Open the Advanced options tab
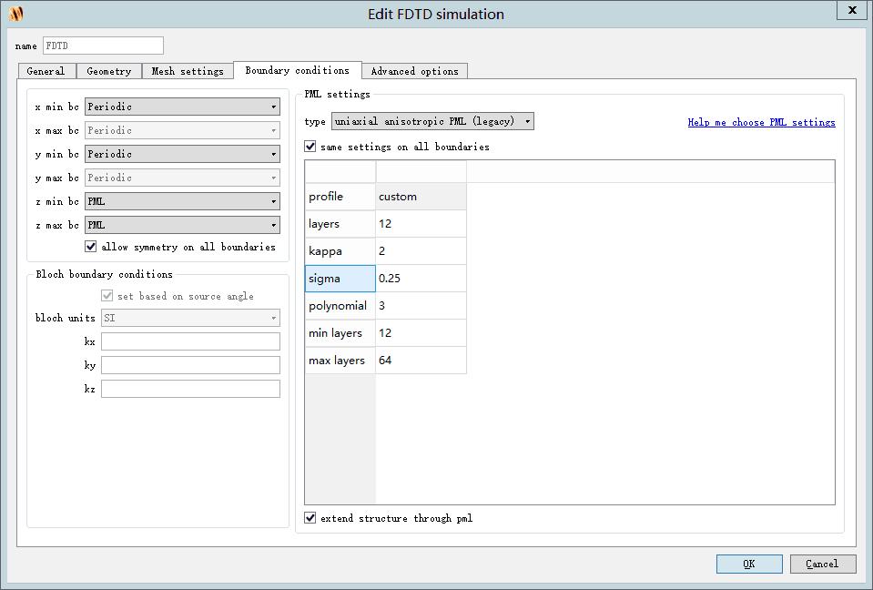 click(414, 70)
